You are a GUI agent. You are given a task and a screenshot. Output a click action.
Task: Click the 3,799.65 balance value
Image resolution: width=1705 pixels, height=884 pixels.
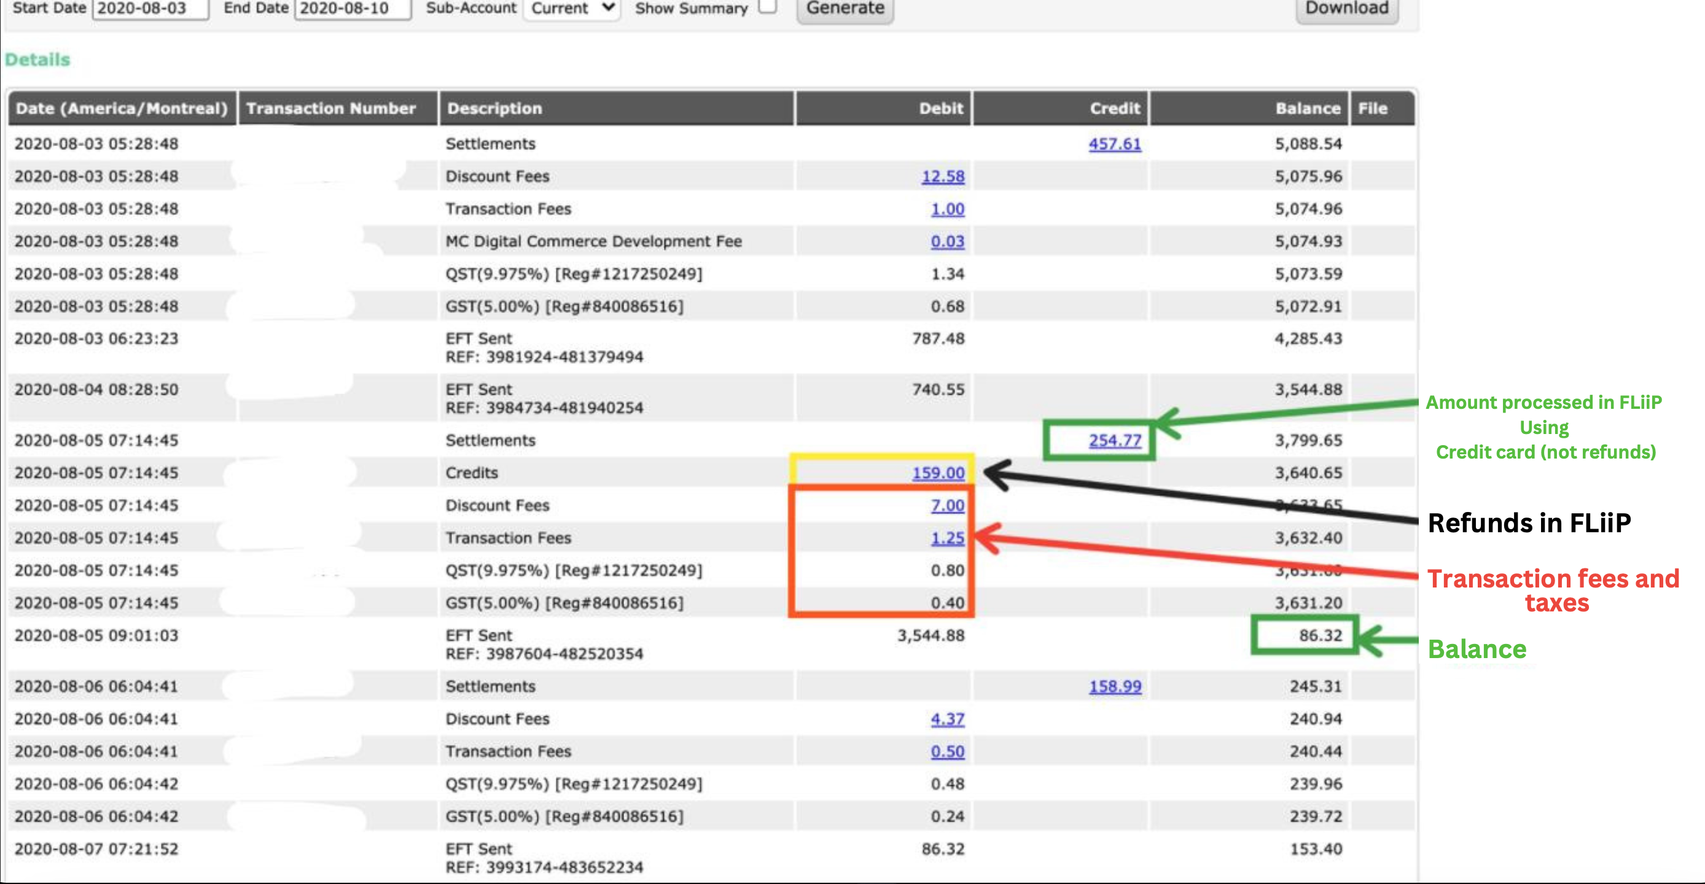[1308, 440]
